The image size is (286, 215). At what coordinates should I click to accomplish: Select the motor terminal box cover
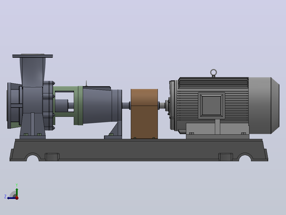[212, 106]
